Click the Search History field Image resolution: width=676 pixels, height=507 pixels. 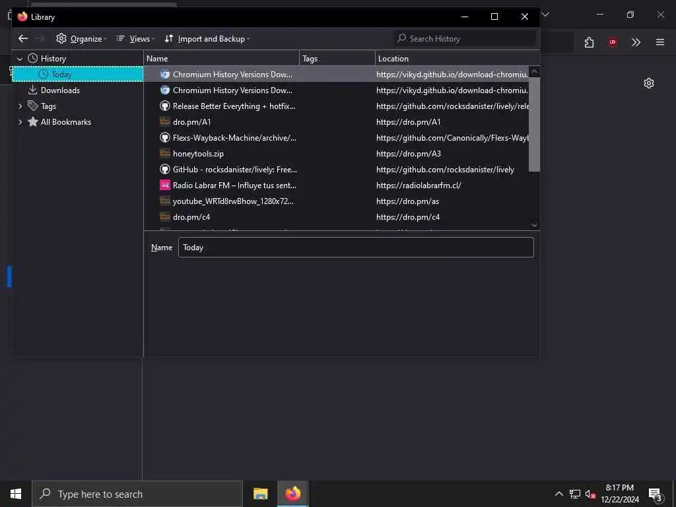[x=465, y=38]
